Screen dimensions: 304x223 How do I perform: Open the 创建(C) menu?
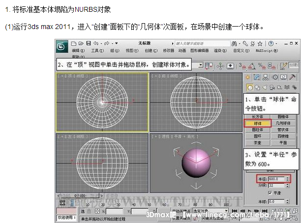[x=151, y=51]
